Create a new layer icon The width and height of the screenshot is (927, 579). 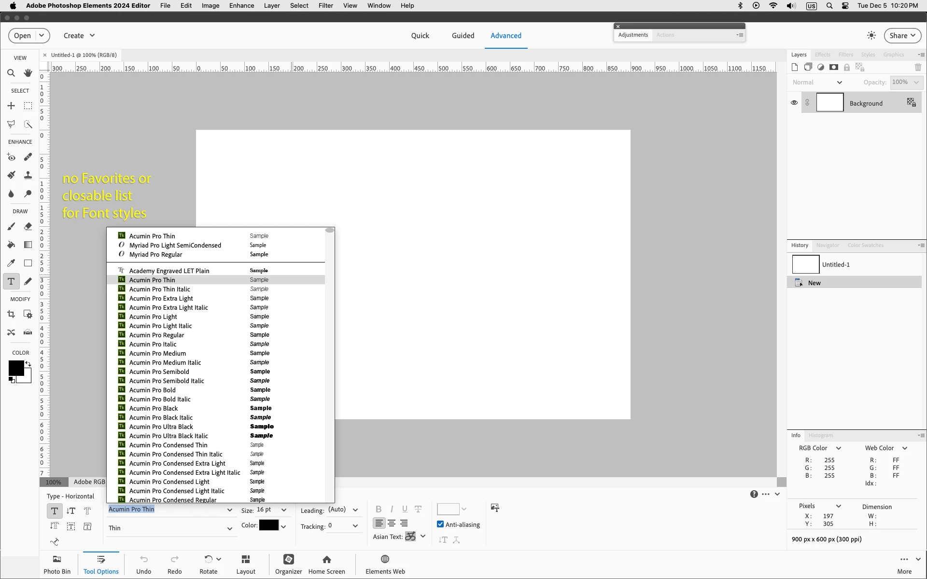pos(795,68)
